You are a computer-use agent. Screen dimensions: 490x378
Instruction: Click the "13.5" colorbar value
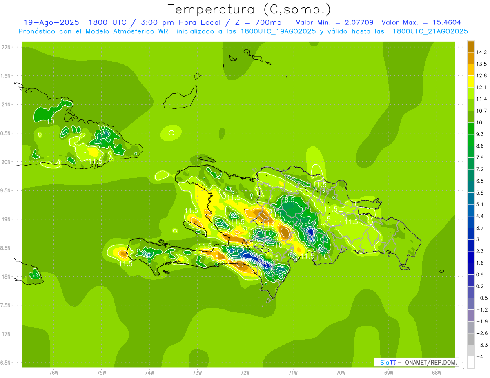(x=481, y=64)
